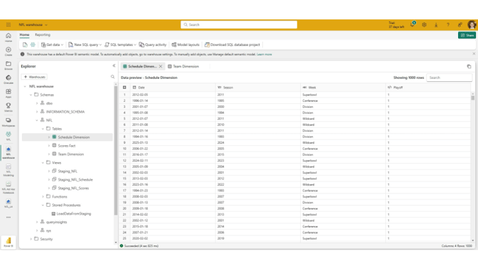This screenshot has width=478, height=270.
Task: Click the feedback icon in header
Action: [x=460, y=25]
